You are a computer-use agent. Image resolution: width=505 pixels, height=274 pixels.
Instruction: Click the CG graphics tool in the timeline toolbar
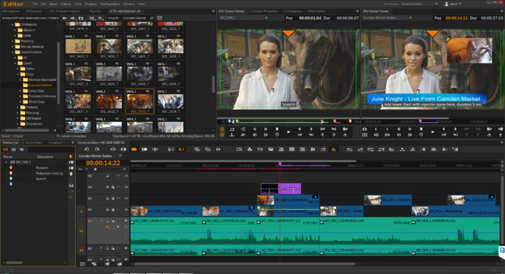tap(239, 149)
